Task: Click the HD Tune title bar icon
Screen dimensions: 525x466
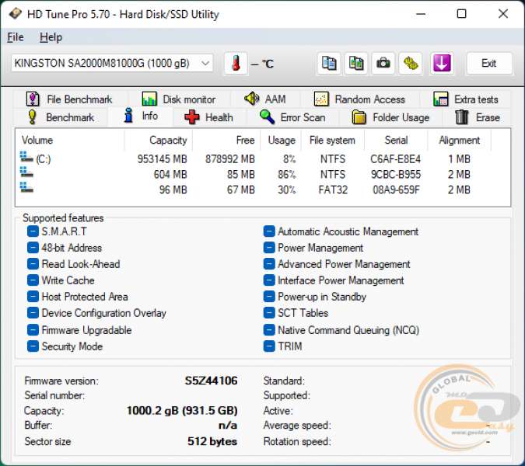Action: pyautogui.click(x=15, y=14)
